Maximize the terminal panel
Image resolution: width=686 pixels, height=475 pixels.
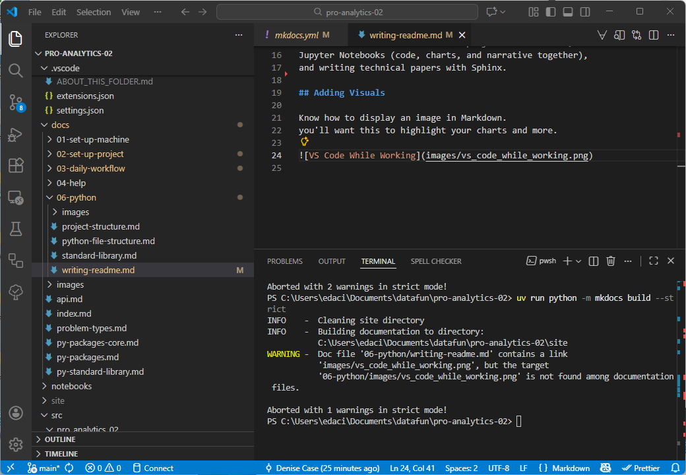pyautogui.click(x=653, y=261)
